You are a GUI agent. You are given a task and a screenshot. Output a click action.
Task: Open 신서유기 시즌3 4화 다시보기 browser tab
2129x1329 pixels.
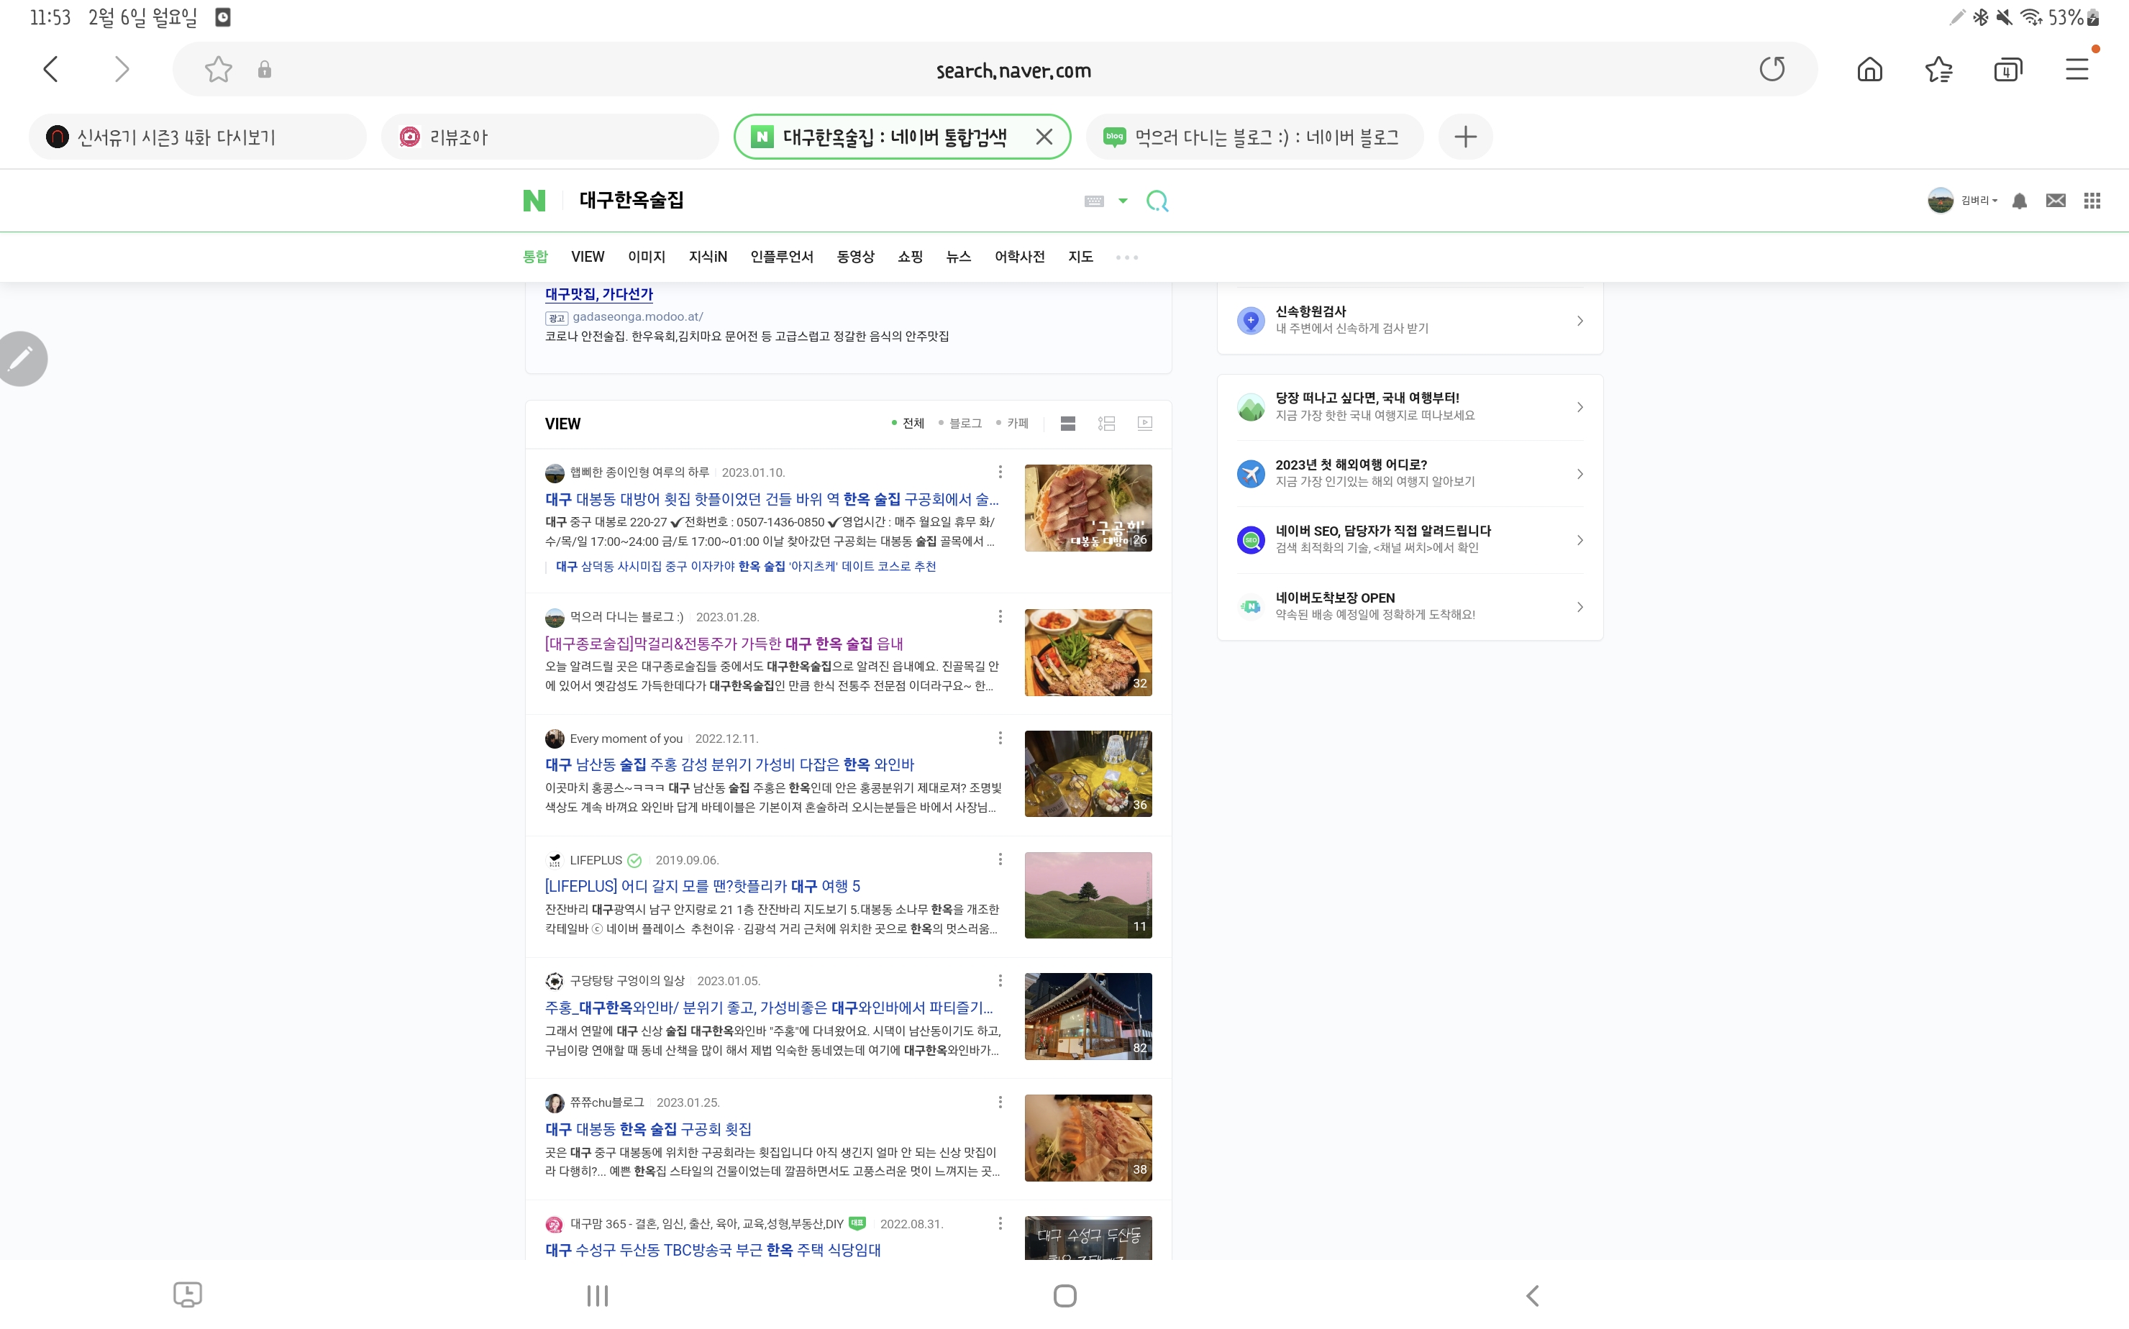click(x=198, y=137)
